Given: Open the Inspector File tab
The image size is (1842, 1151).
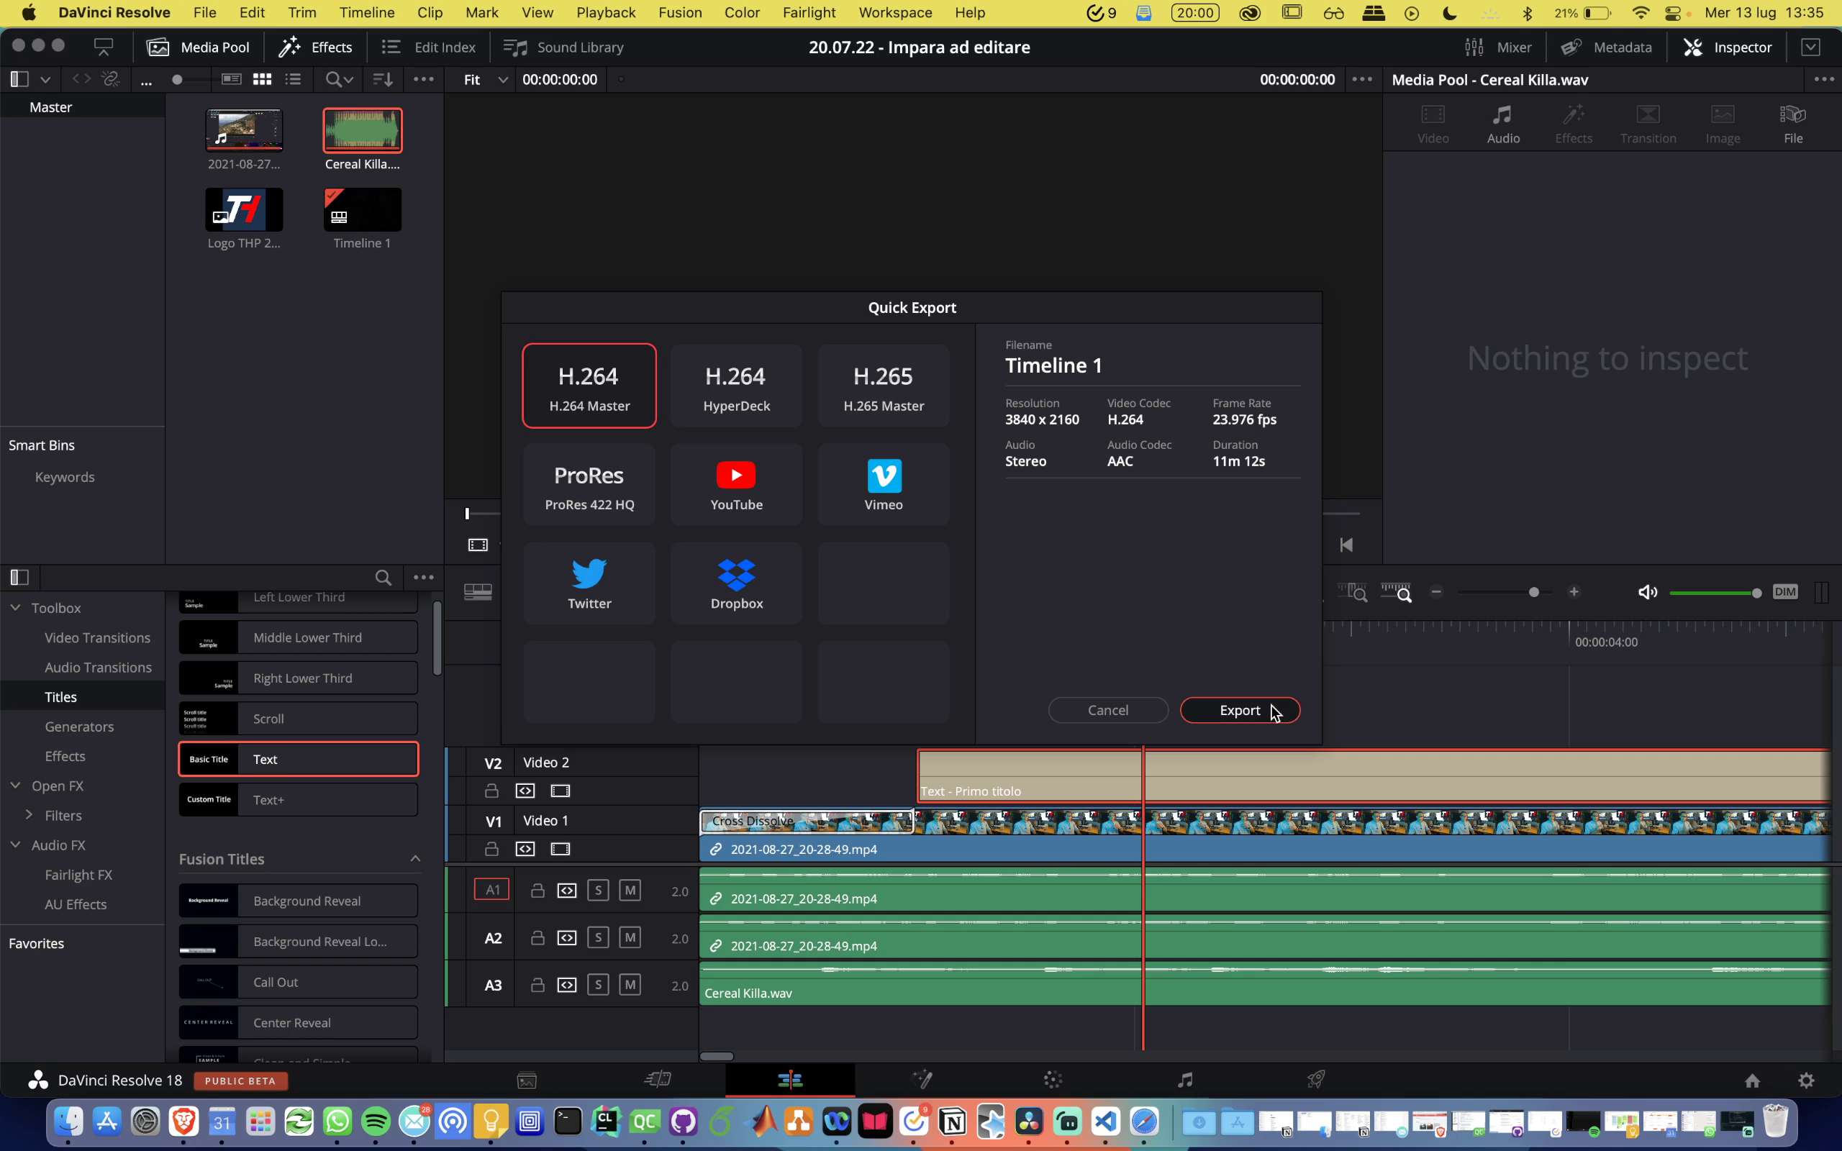Looking at the screenshot, I should click(1793, 124).
